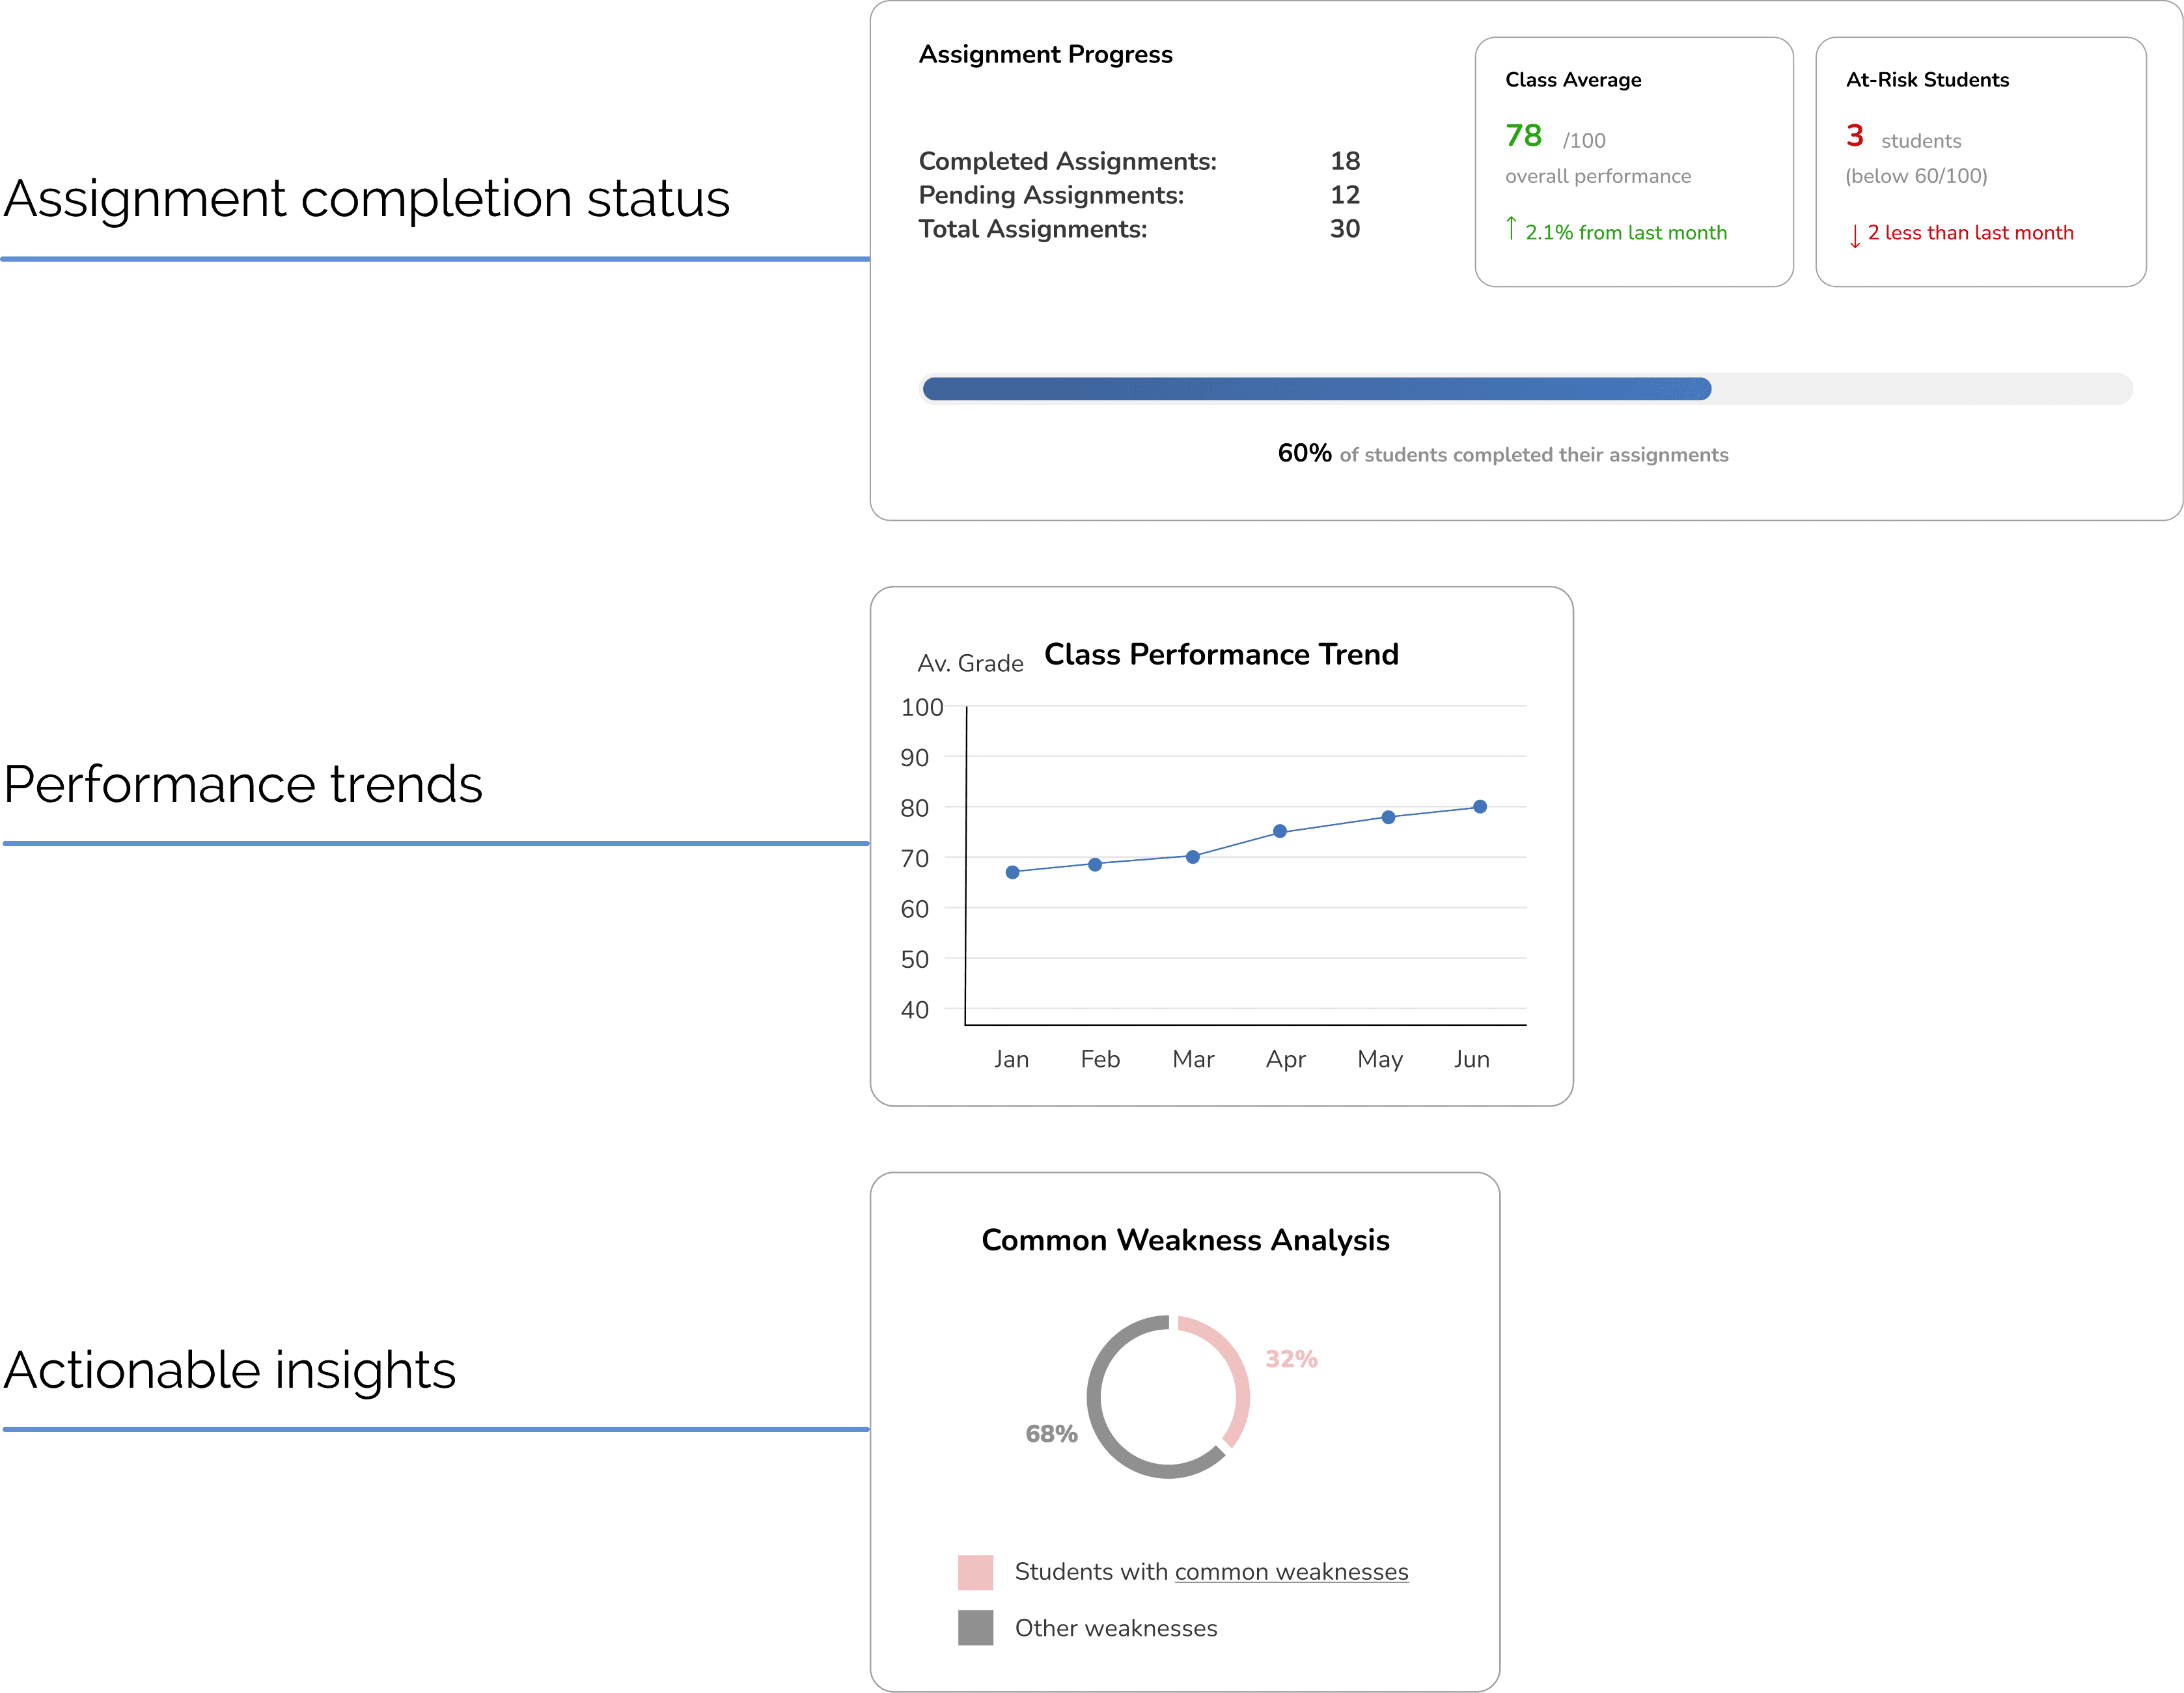Click the Class Performance Trend title
The image size is (2184, 1693).
1221,654
